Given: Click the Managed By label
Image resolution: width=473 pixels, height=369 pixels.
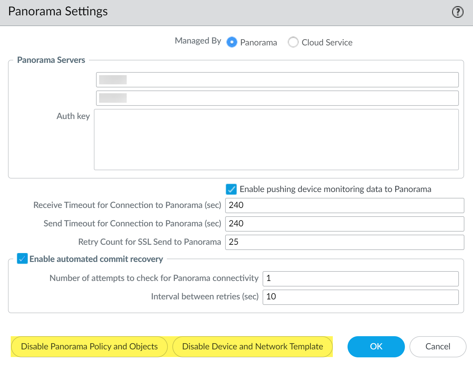Looking at the screenshot, I should pos(198,41).
